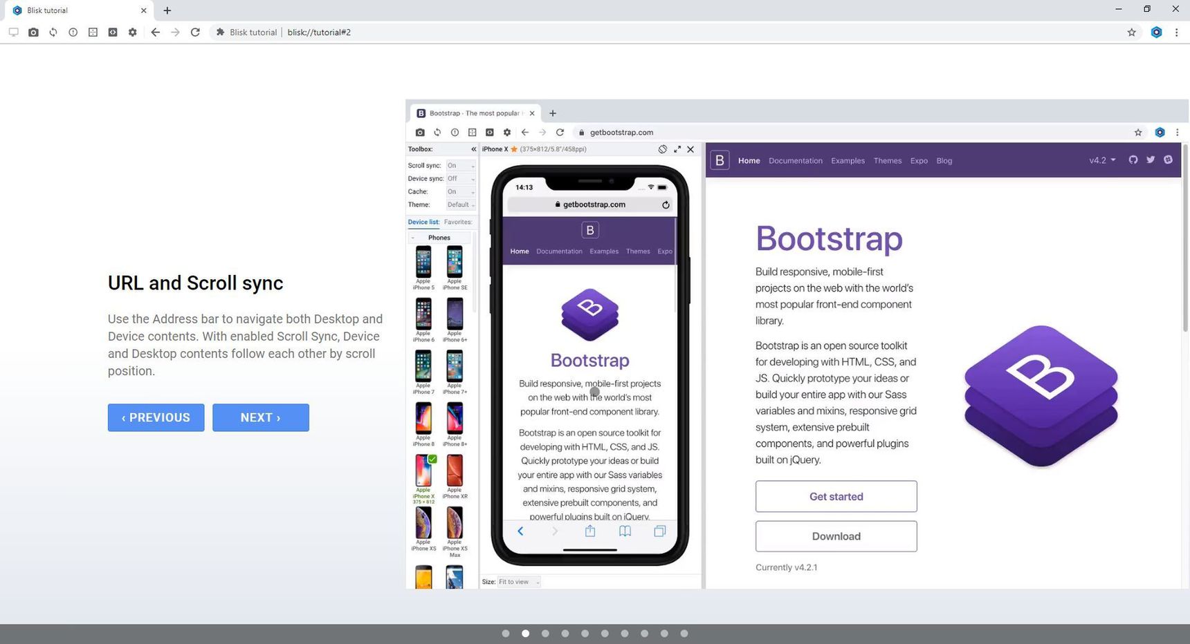The image size is (1190, 644).
Task: Close the iPhone X device panel
Action: point(690,149)
